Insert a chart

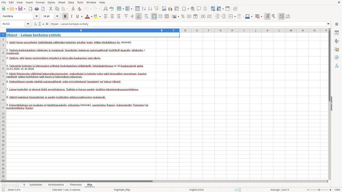coord(170,9)
